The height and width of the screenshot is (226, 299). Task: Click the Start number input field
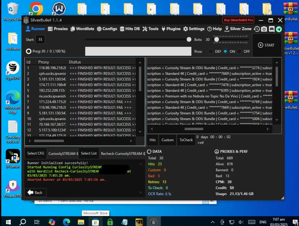click(40, 39)
